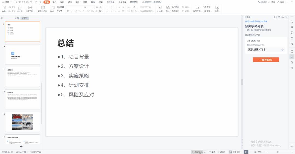This screenshot has width=295, height=154.
Task: Download the 汉仪旗黑-75S cloud font icon
Action: click(x=283, y=50)
